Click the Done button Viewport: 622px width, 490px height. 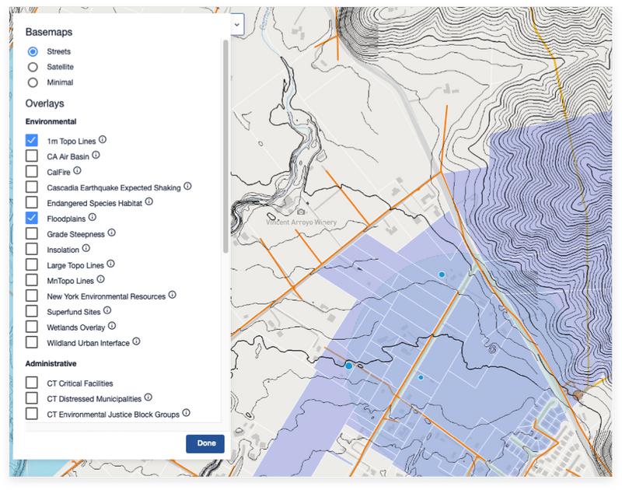point(204,443)
